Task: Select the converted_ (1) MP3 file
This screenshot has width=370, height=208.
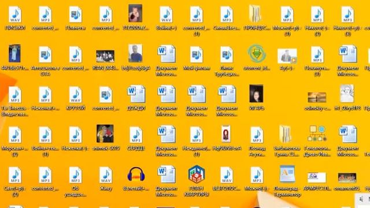Action: [x=197, y=14]
